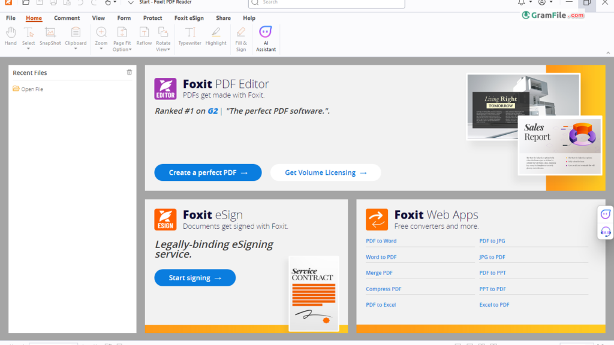The height and width of the screenshot is (345, 614).
Task: Expand the Page Fit Option dropdown
Action: click(130, 50)
